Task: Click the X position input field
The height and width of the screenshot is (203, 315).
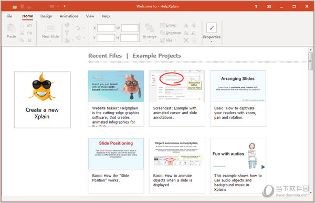Action: pyautogui.click(x=106, y=28)
